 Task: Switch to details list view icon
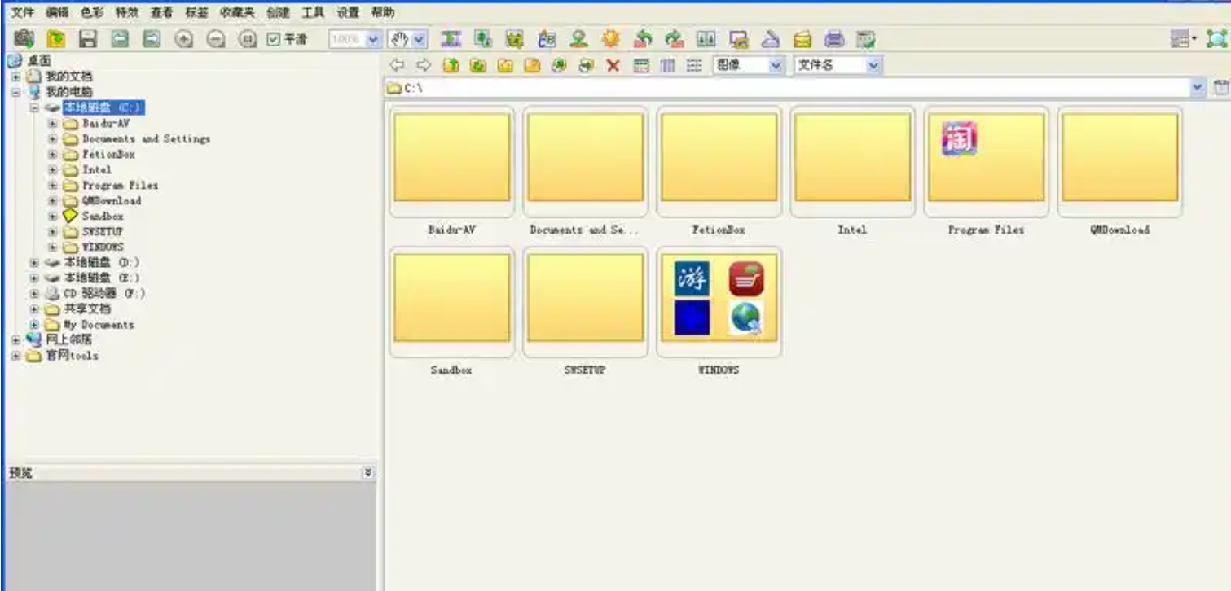[x=693, y=65]
